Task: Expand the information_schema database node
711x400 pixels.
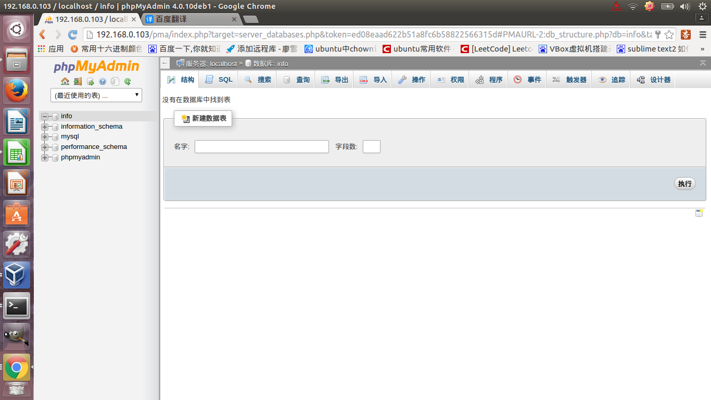Action: [45, 127]
